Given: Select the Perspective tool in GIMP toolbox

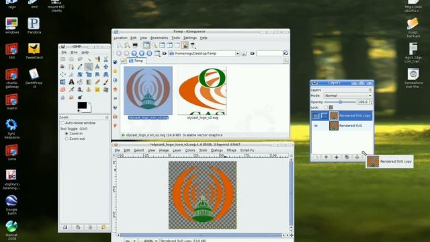Looking at the screenshot, I should [106, 75].
